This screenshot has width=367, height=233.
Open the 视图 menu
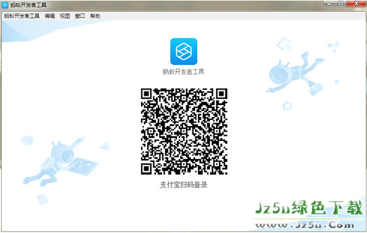(65, 16)
